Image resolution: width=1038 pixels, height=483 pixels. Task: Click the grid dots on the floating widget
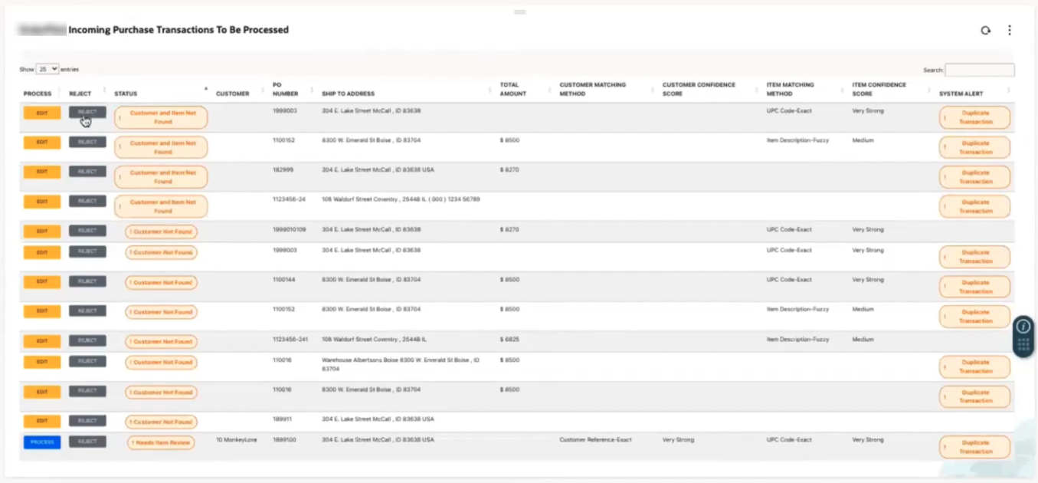point(1023,344)
